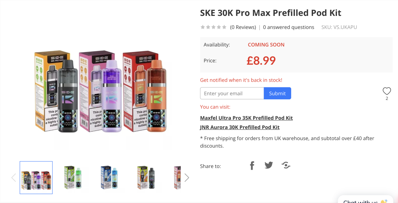Click the main product image
Viewport: 398px width, 203px height.
100,92
